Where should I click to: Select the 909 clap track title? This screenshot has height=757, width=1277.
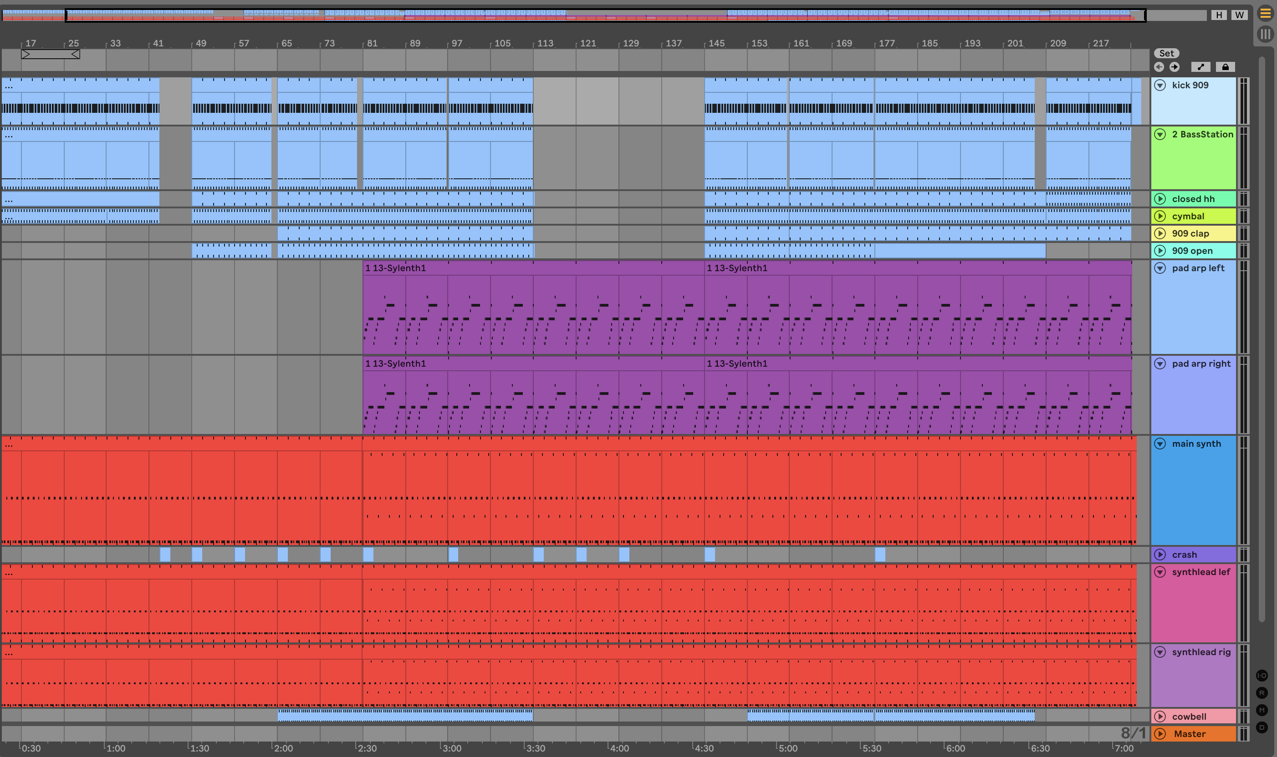[1190, 234]
